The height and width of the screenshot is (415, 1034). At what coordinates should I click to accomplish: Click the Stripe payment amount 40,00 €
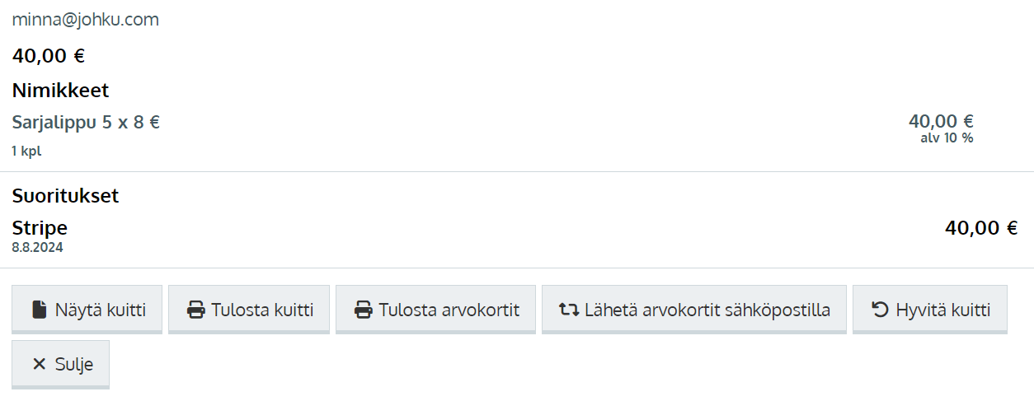pyautogui.click(x=981, y=228)
